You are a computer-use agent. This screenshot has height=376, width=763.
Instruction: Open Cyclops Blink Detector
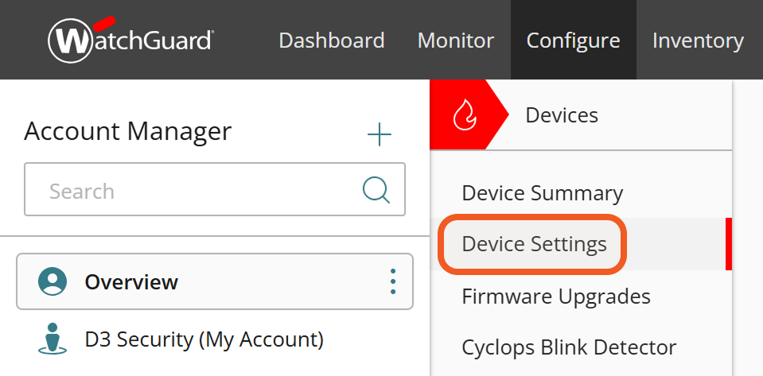[x=568, y=347]
